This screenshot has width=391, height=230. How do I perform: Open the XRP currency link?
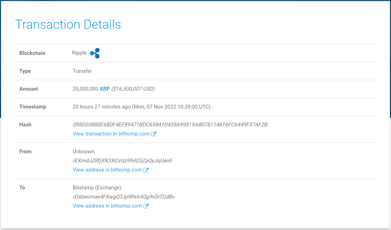coord(104,89)
